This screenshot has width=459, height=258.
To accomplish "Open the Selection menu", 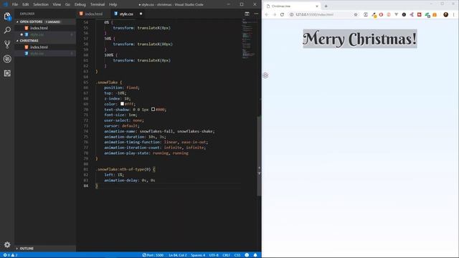I will (x=41, y=4).
